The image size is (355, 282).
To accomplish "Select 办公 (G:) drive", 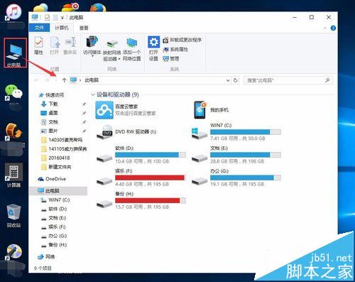I will point(236,178).
